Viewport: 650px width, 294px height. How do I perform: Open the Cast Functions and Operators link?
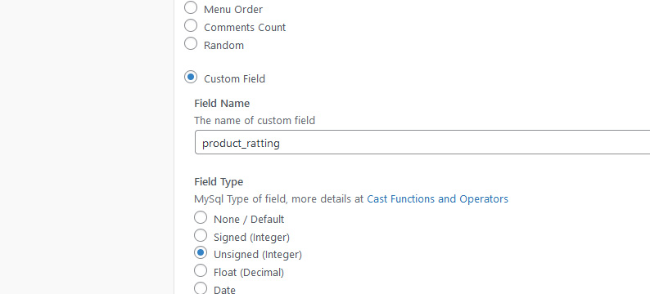coord(437,199)
